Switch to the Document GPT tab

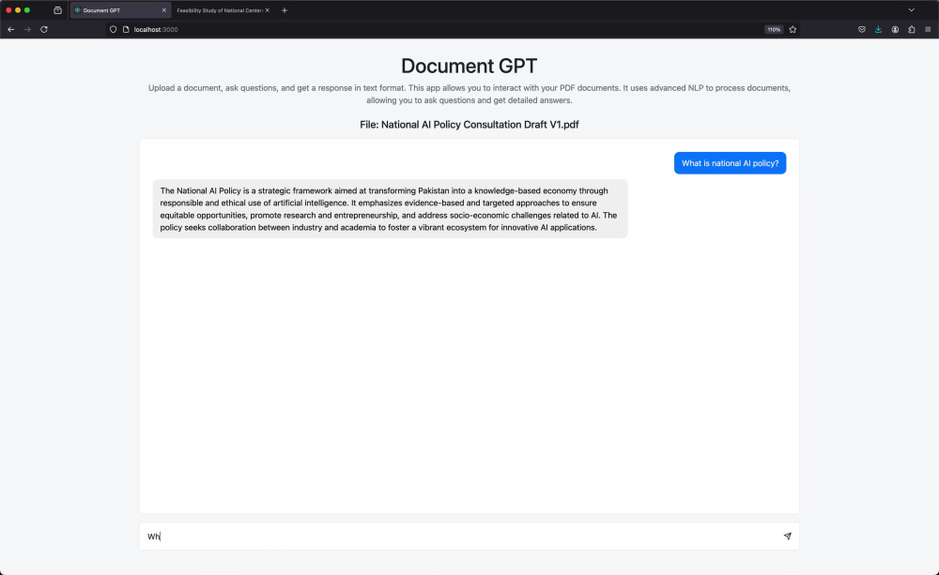[120, 10]
